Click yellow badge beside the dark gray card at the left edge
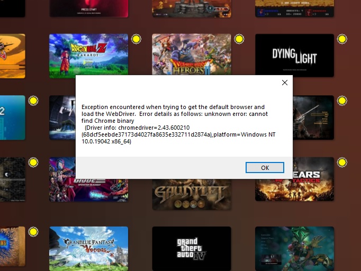Viewport: 361px width, 271px height. tap(33, 162)
